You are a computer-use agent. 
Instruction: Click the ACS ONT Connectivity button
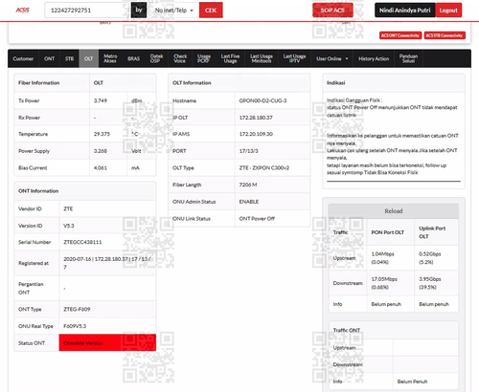(x=400, y=35)
